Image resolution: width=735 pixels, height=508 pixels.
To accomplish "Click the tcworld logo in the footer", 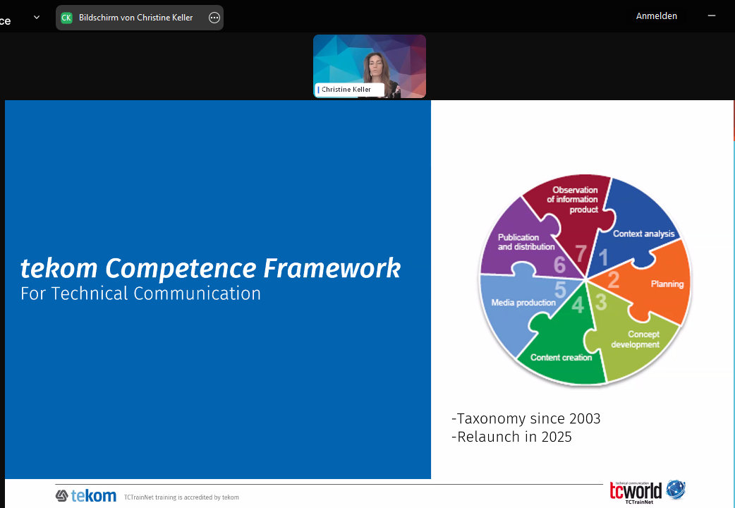I will (x=636, y=490).
